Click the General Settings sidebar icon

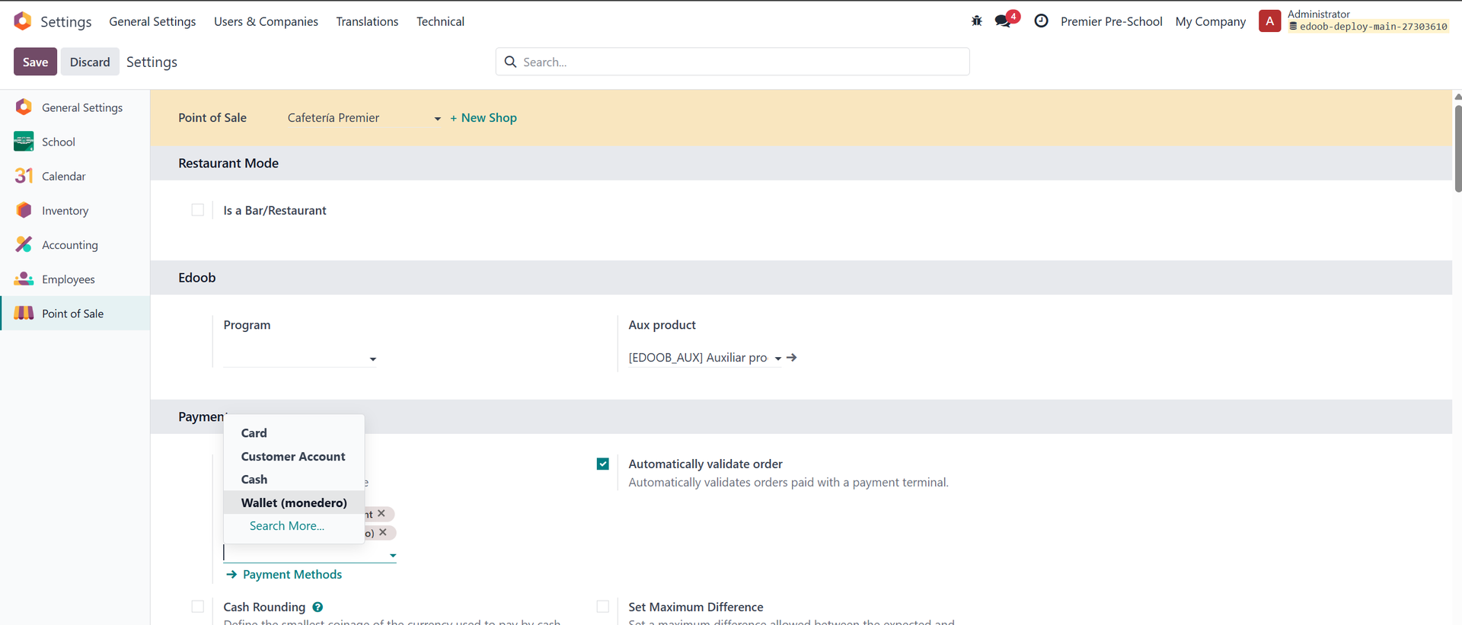(x=24, y=107)
